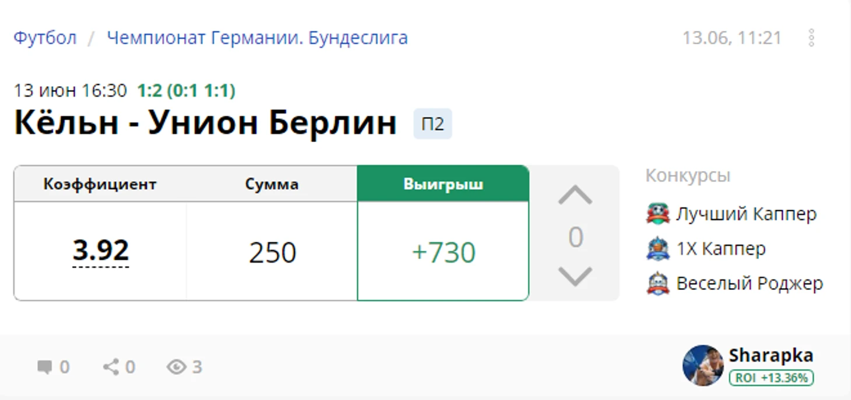
Task: Upvote the prediction with up chevron
Action: (575, 195)
